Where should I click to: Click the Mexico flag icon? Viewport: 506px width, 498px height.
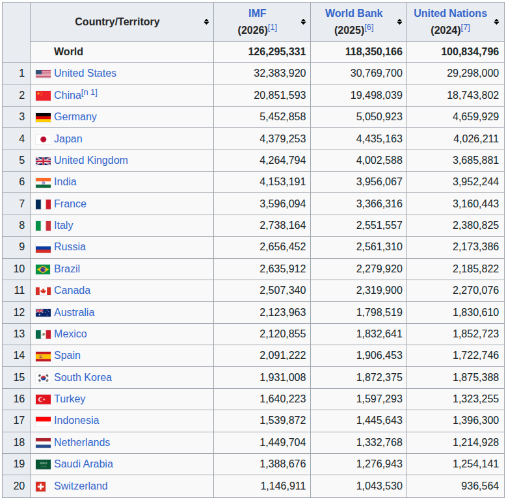click(43, 334)
